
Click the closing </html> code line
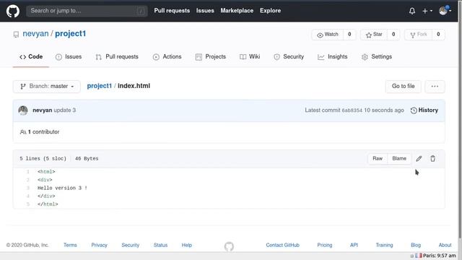48,204
